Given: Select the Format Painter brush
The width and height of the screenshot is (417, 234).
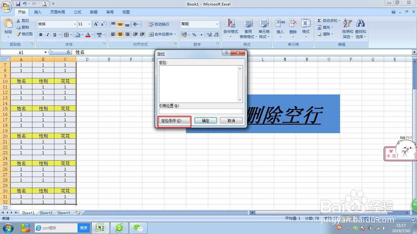Looking at the screenshot, I should (x=18, y=34).
